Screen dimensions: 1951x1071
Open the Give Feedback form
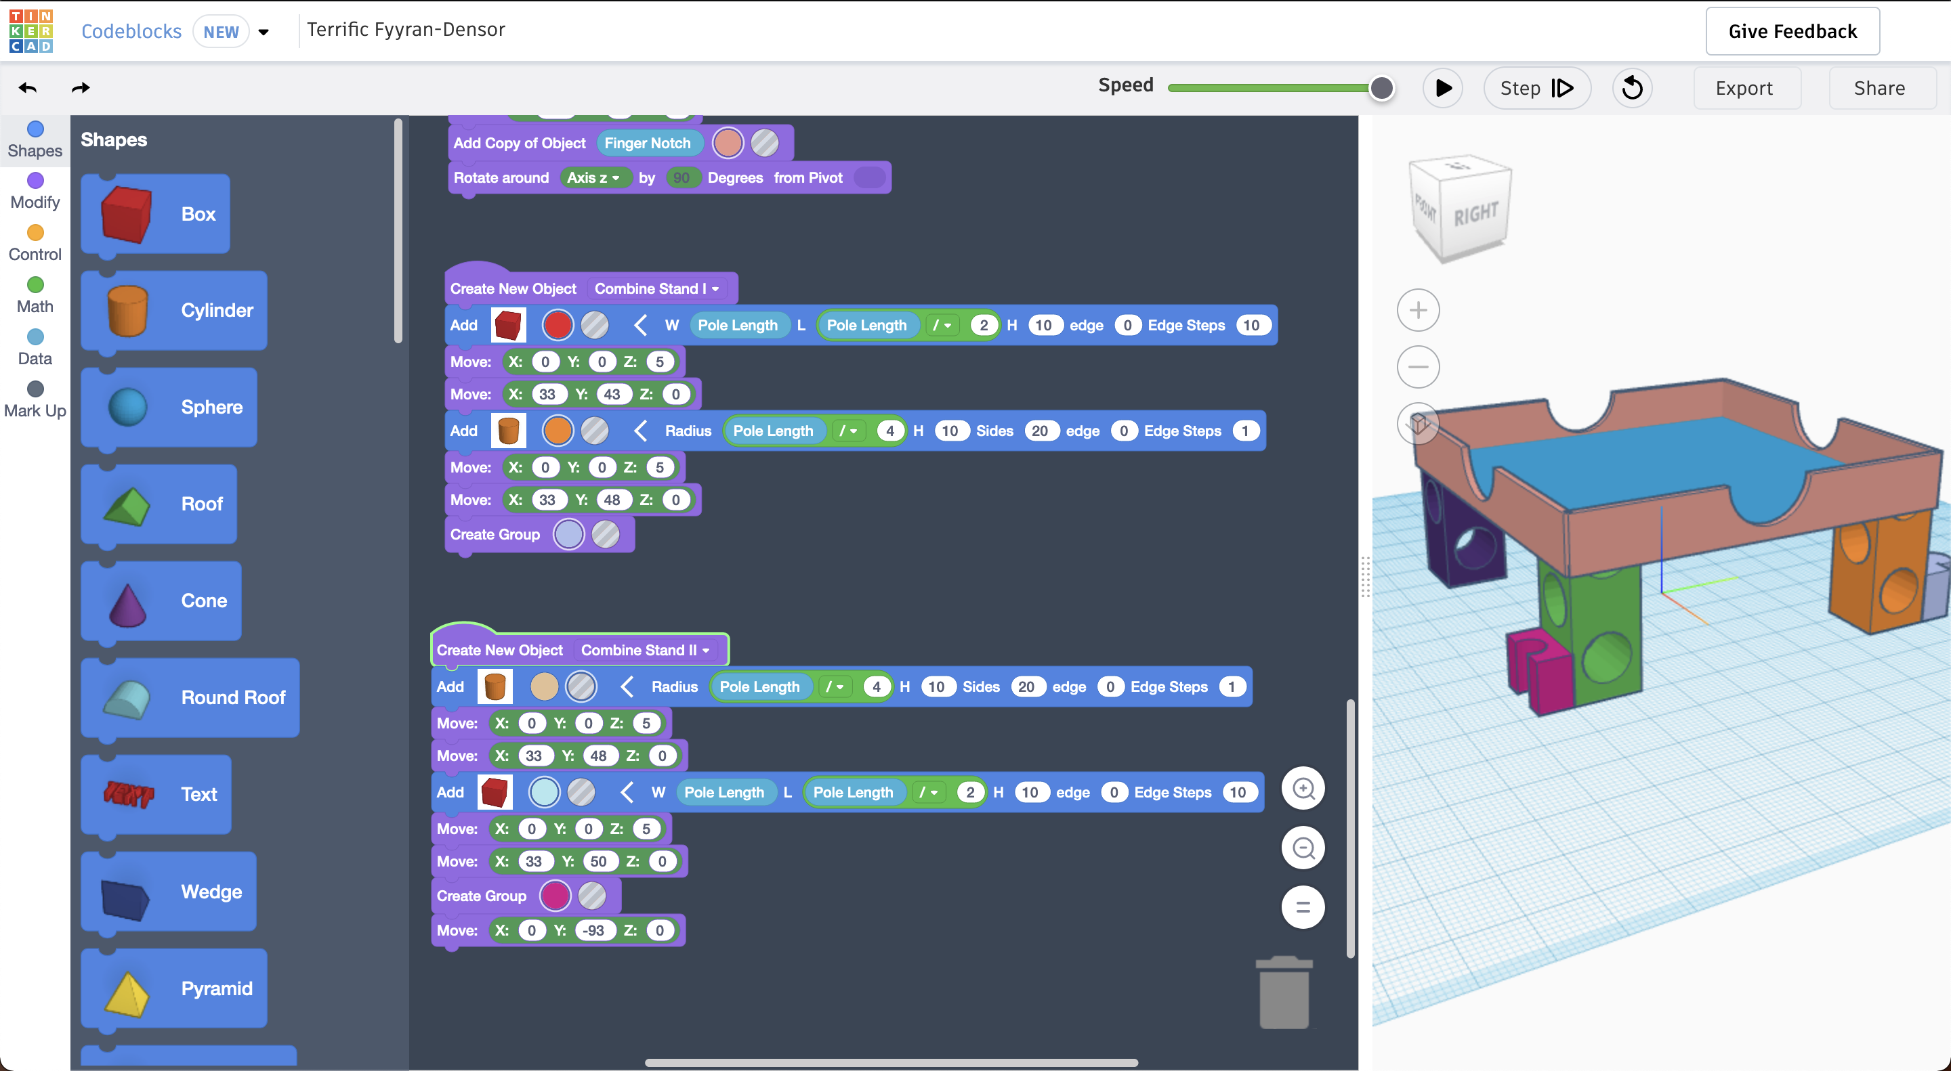coord(1792,31)
